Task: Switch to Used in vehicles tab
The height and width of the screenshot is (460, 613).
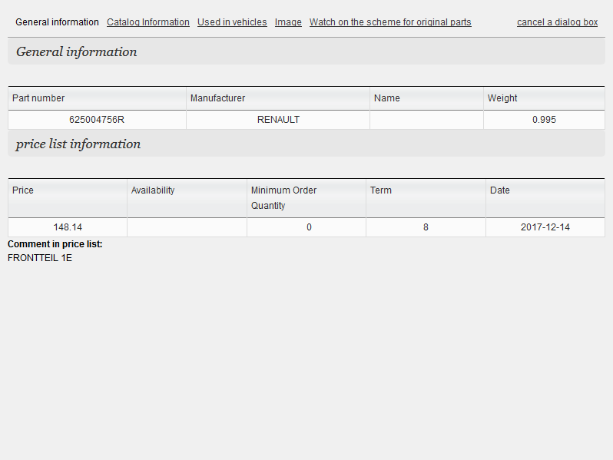Action: (232, 22)
